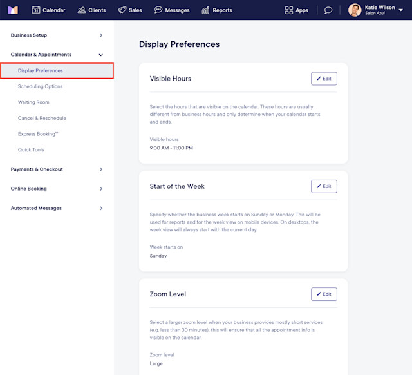Screen dimensions: 412x375
Task: Open the Reports menu item
Action: (217, 10)
